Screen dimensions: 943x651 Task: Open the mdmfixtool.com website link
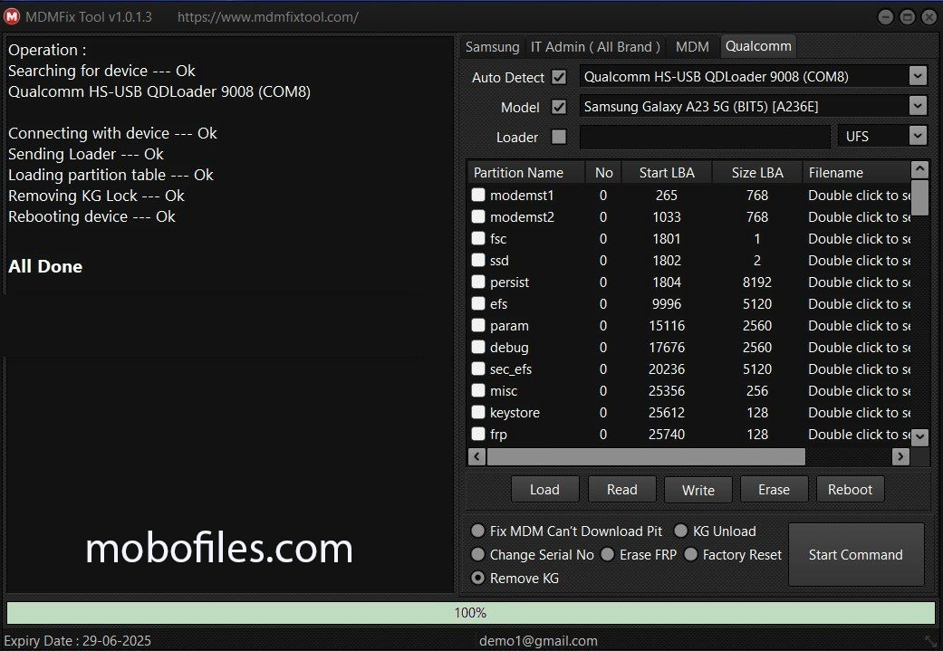[x=268, y=17]
